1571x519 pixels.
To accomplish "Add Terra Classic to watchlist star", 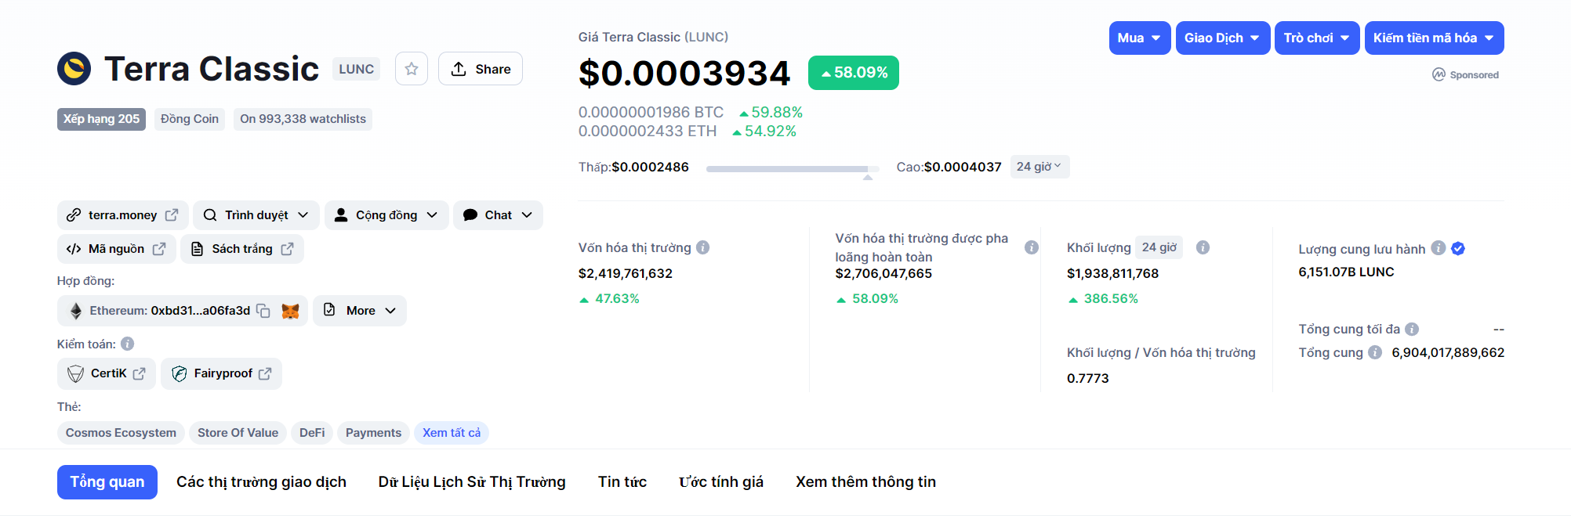I will 412,69.
